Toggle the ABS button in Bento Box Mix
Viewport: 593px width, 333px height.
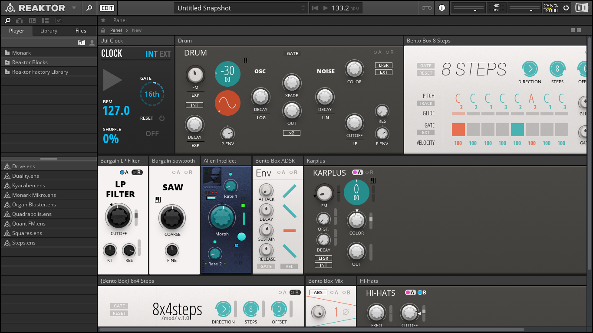click(318, 292)
